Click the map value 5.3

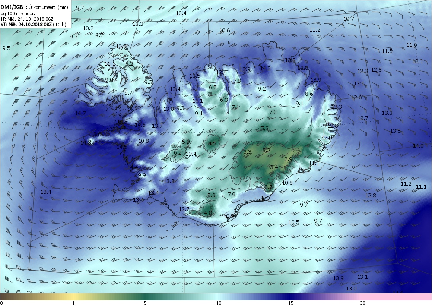click(264, 129)
